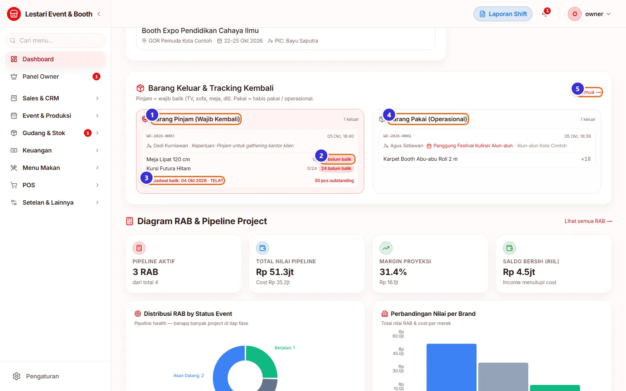The height and width of the screenshot is (391, 626).
Task: Collapse the sidebar with the chevron
Action: click(x=99, y=14)
